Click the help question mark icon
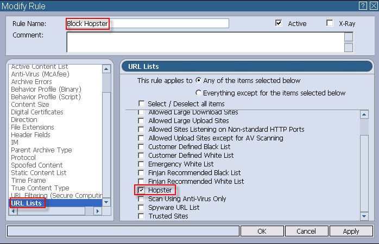Image resolution: width=379 pixels, height=244 pixels. point(363,5)
